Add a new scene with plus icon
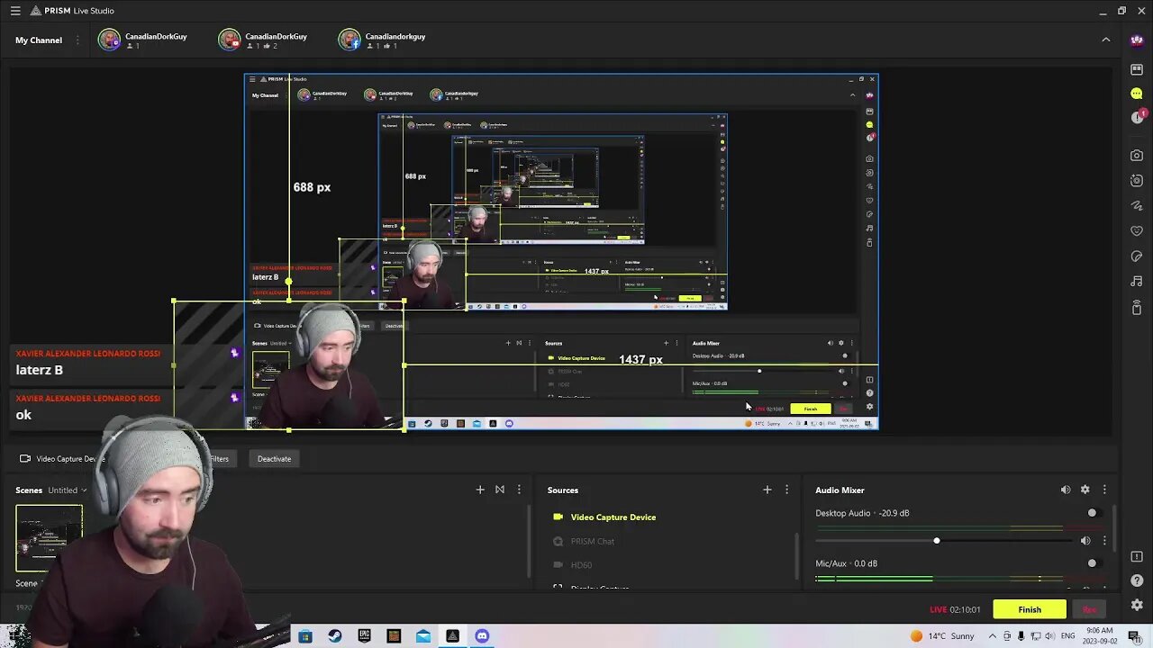The height and width of the screenshot is (648, 1153). 480,490
